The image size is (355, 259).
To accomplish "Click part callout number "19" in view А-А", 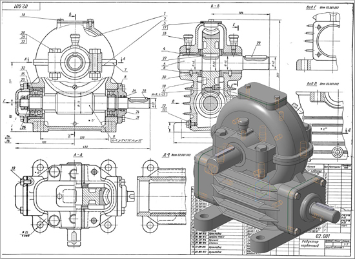I will click(14, 168).
